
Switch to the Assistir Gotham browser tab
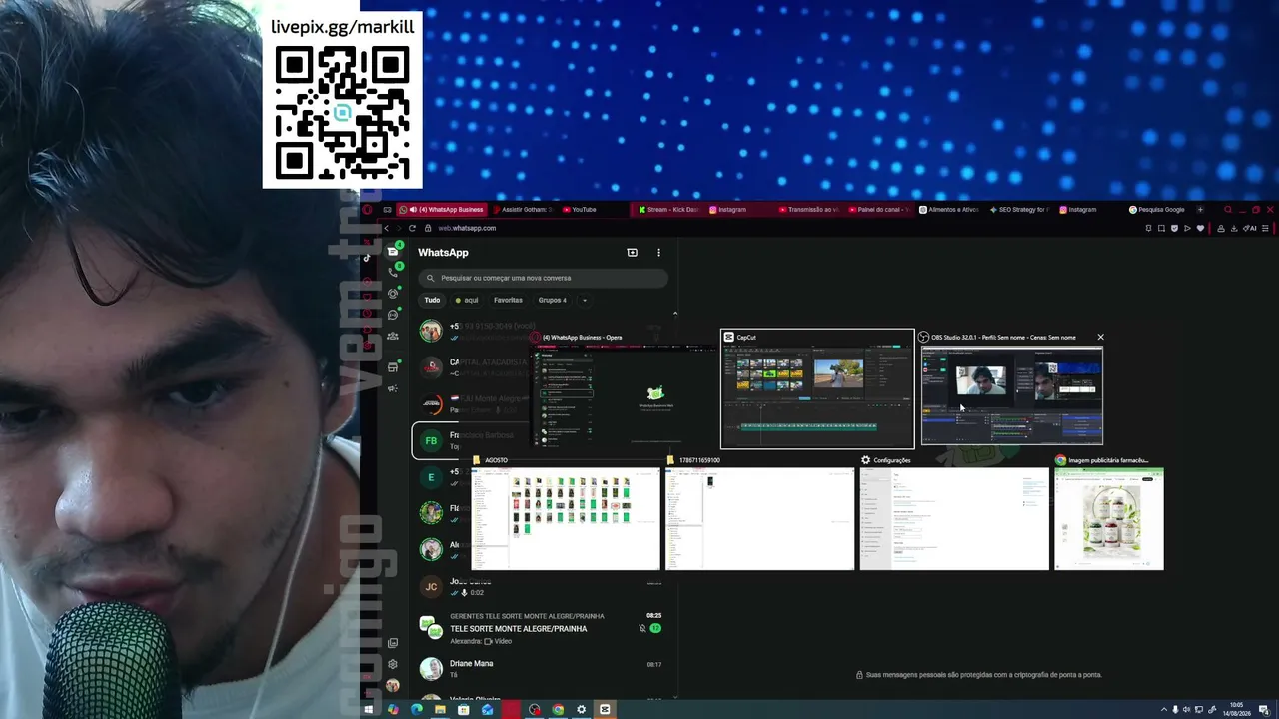[x=523, y=210]
